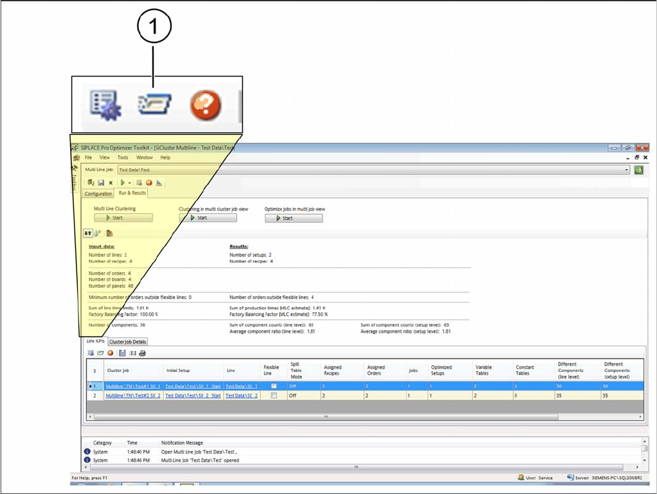Switch to the Configuration tab

98,194
